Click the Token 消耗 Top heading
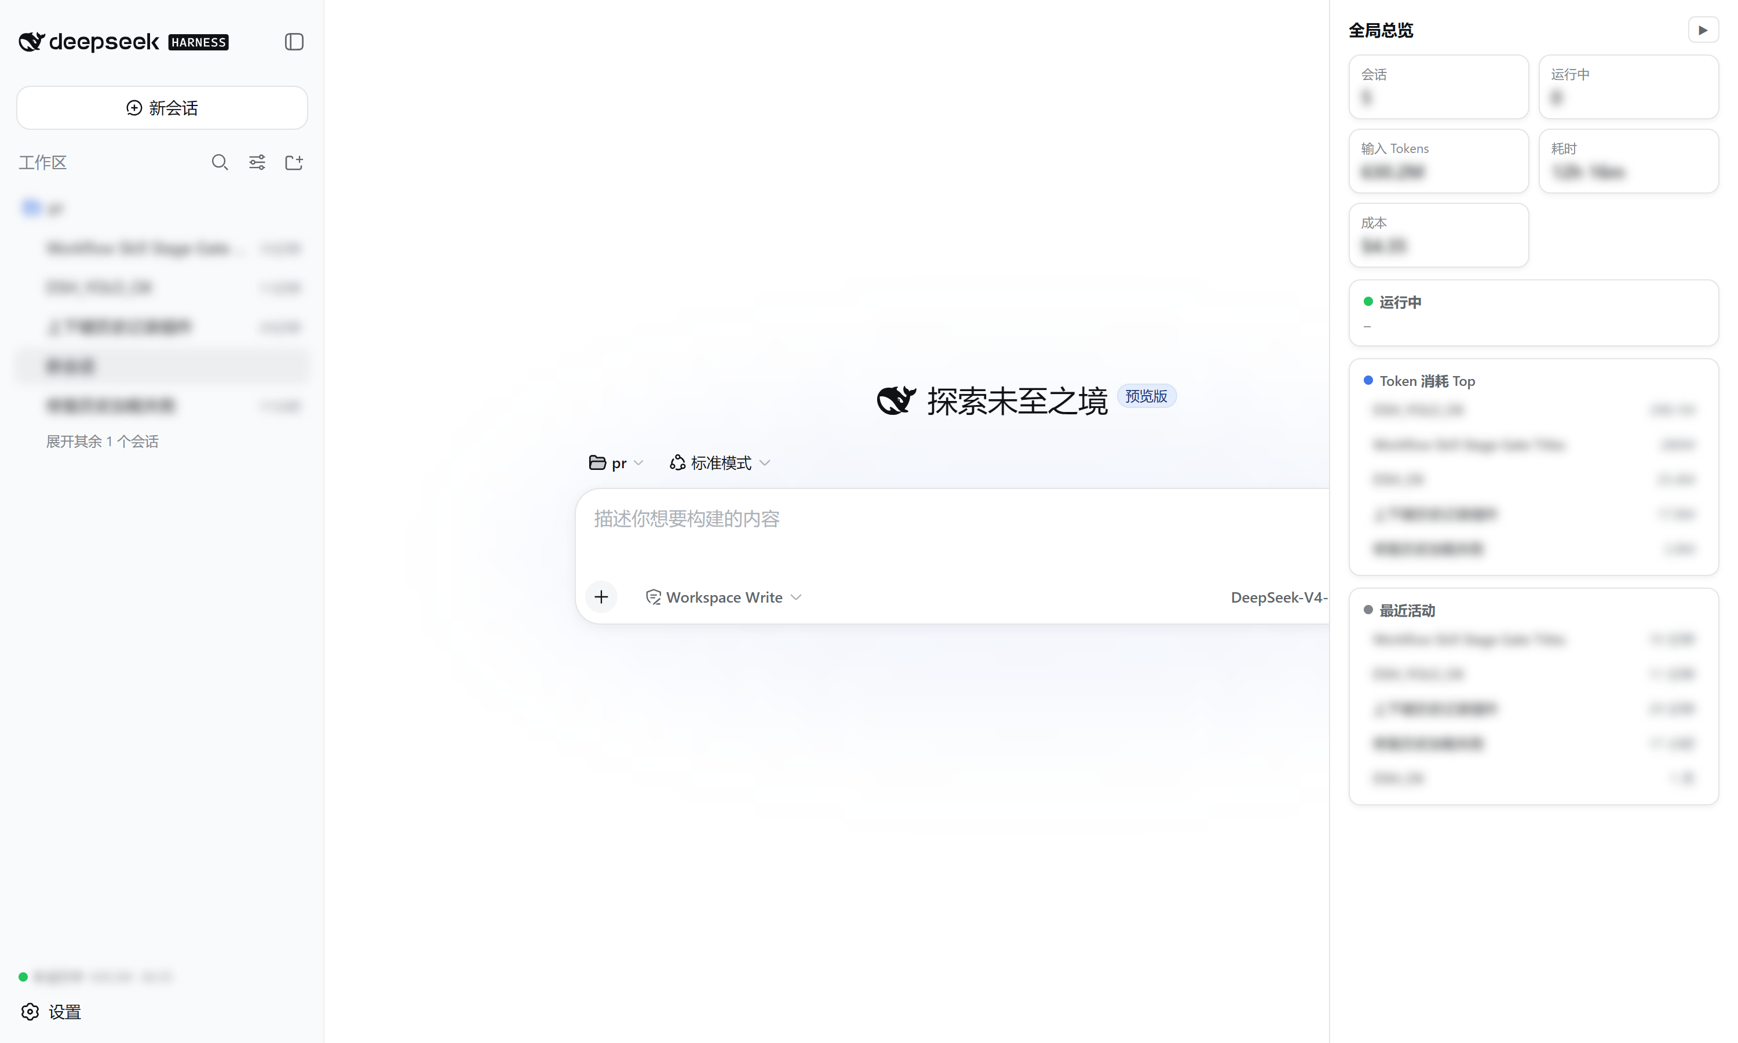The width and height of the screenshot is (1738, 1043). click(x=1427, y=381)
